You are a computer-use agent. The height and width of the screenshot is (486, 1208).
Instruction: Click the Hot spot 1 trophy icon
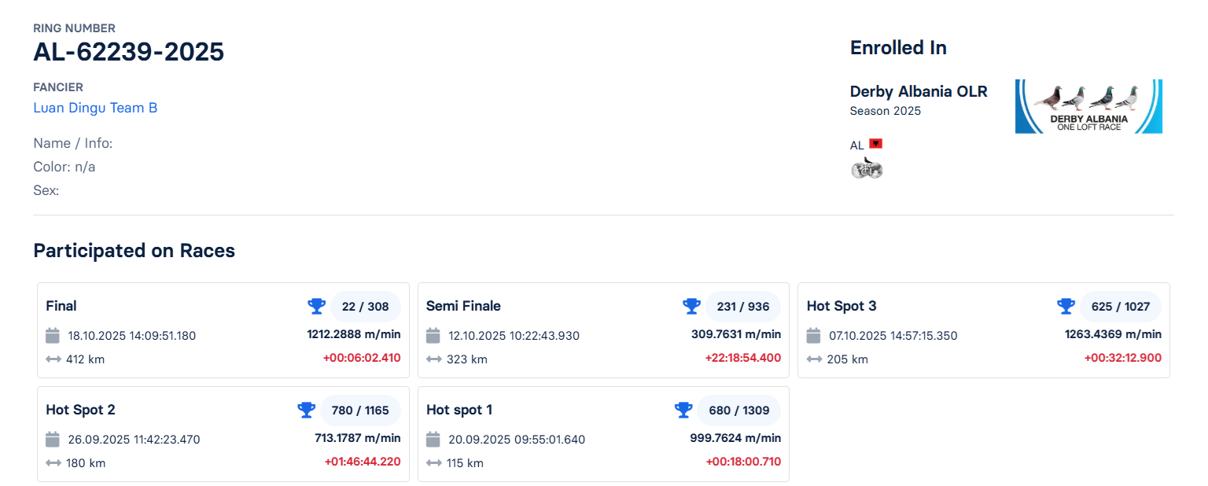tap(683, 410)
